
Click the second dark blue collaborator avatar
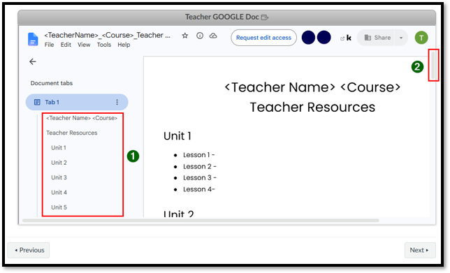[324, 38]
